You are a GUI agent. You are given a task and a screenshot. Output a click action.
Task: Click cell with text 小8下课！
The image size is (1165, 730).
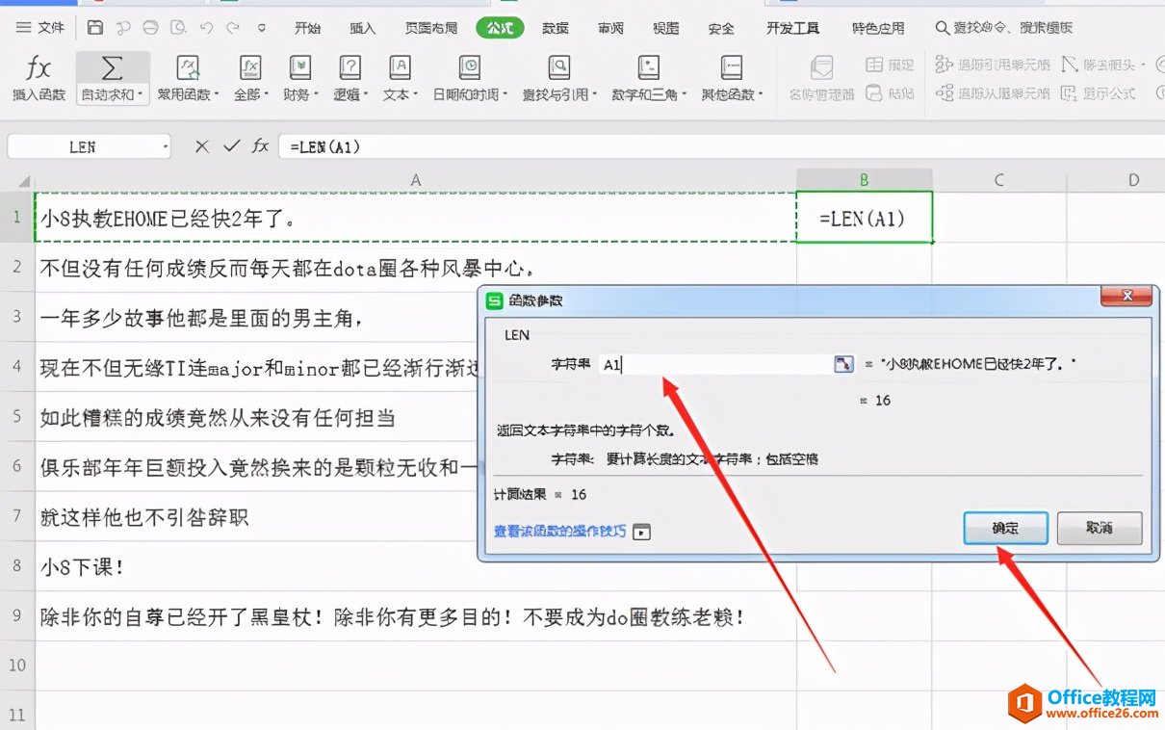click(x=416, y=566)
